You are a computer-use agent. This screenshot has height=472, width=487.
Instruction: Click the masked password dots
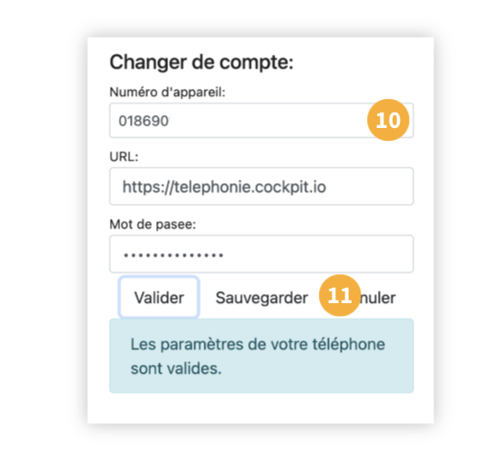pos(174,255)
